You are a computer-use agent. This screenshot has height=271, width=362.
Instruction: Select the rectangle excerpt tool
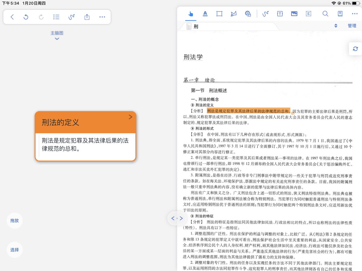tap(219, 14)
